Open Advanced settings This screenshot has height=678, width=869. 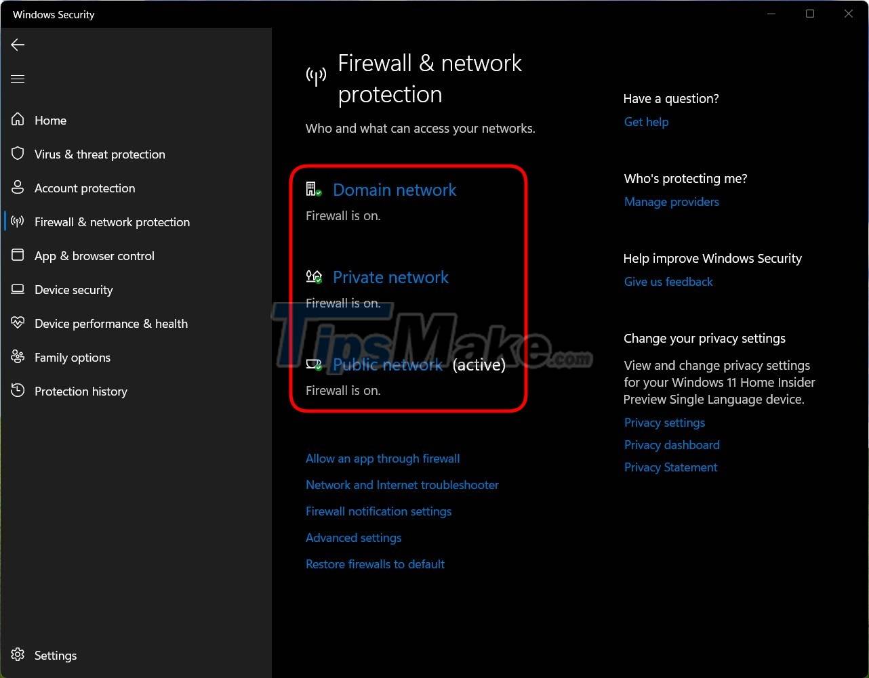click(353, 537)
